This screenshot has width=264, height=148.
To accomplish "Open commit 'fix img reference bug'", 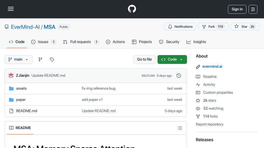I will [x=98, y=89].
